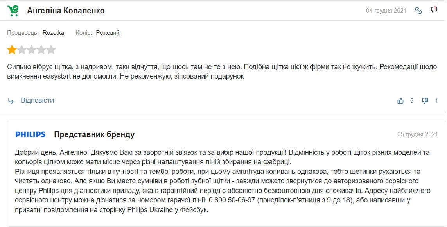
Task: Click the thumbs-down count number 1
Action: click(x=436, y=100)
